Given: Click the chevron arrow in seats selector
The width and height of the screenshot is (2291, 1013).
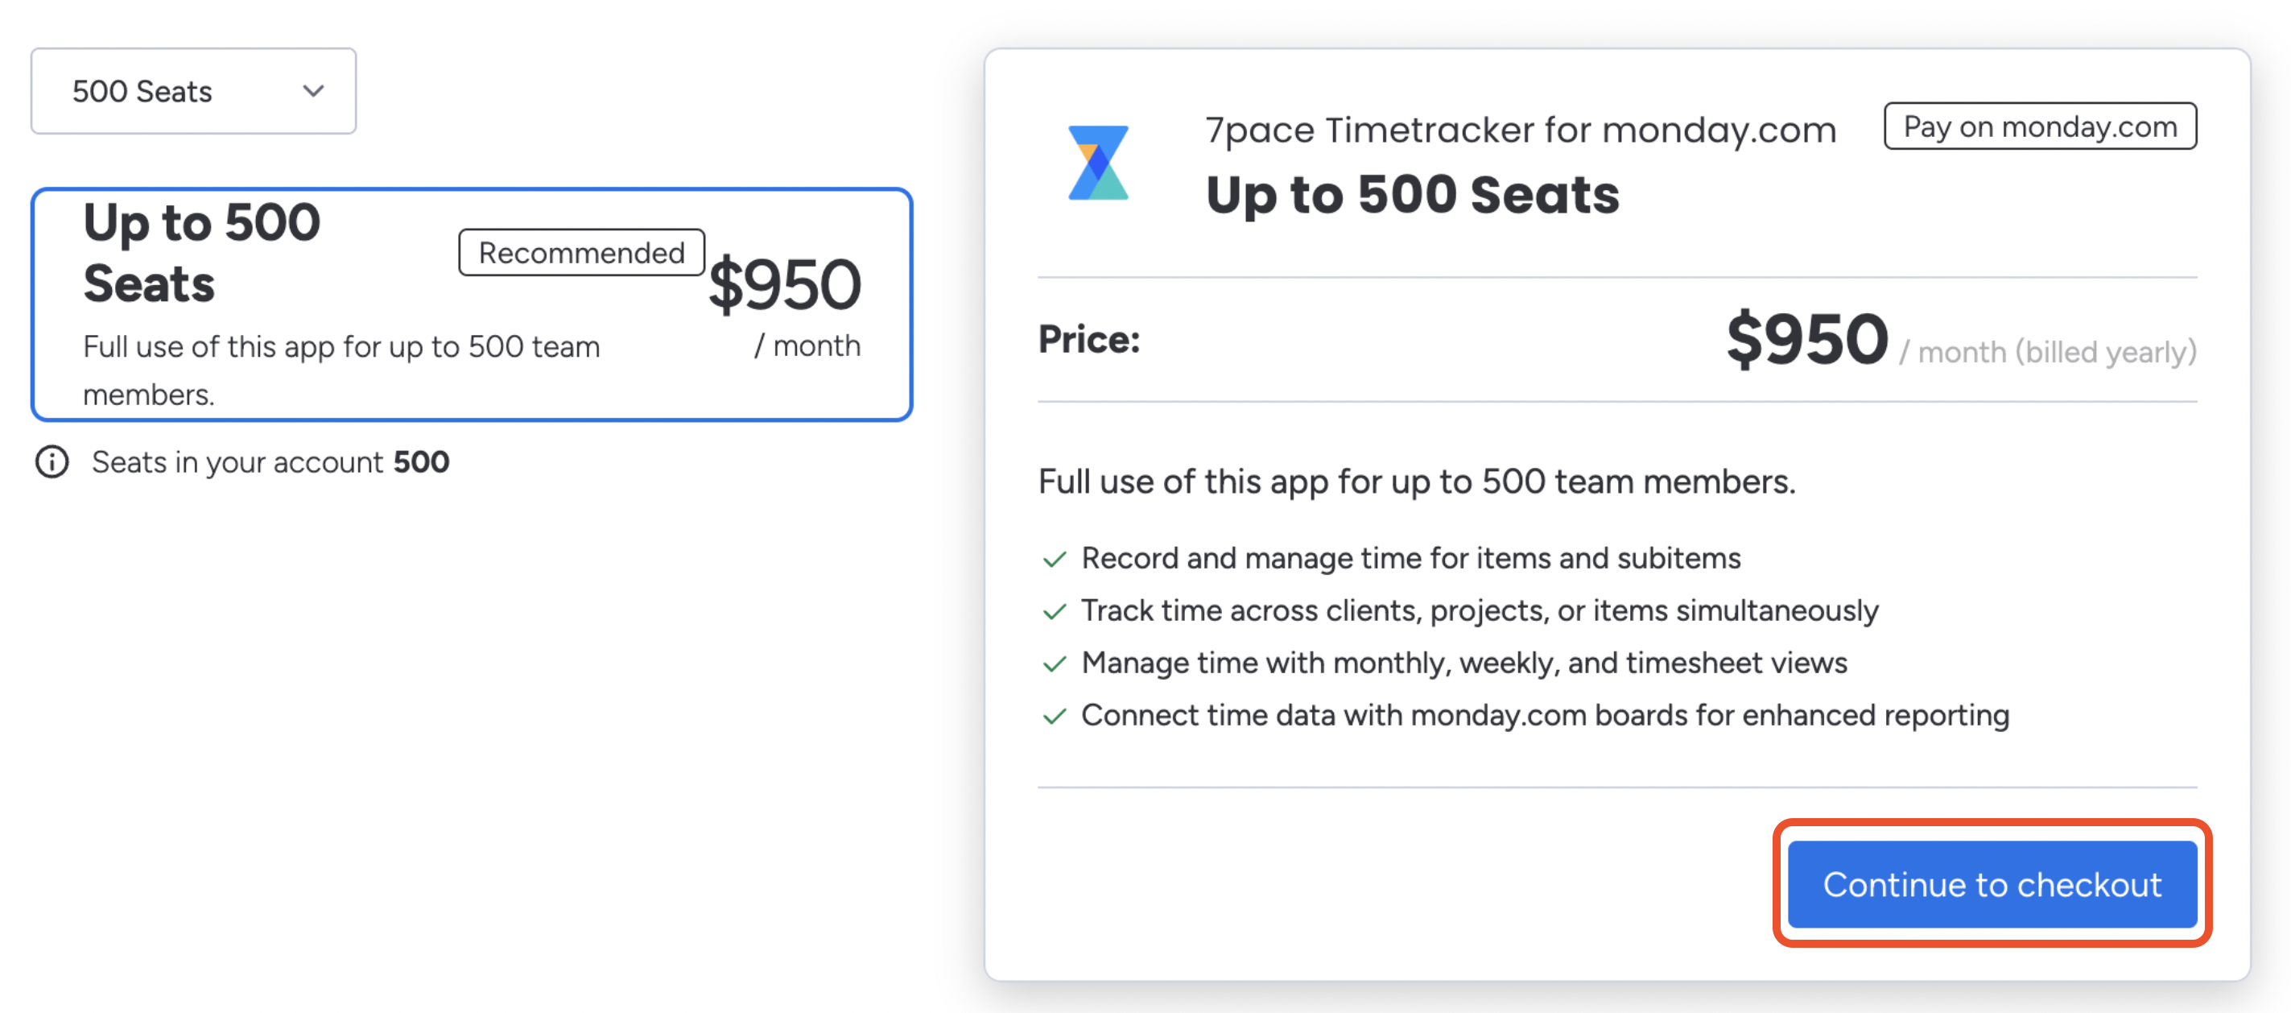Looking at the screenshot, I should [x=313, y=91].
